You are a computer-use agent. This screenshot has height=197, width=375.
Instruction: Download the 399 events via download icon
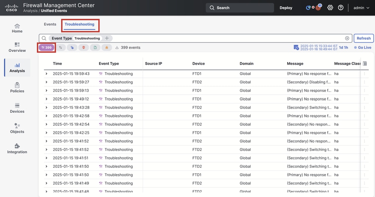coord(117,47)
